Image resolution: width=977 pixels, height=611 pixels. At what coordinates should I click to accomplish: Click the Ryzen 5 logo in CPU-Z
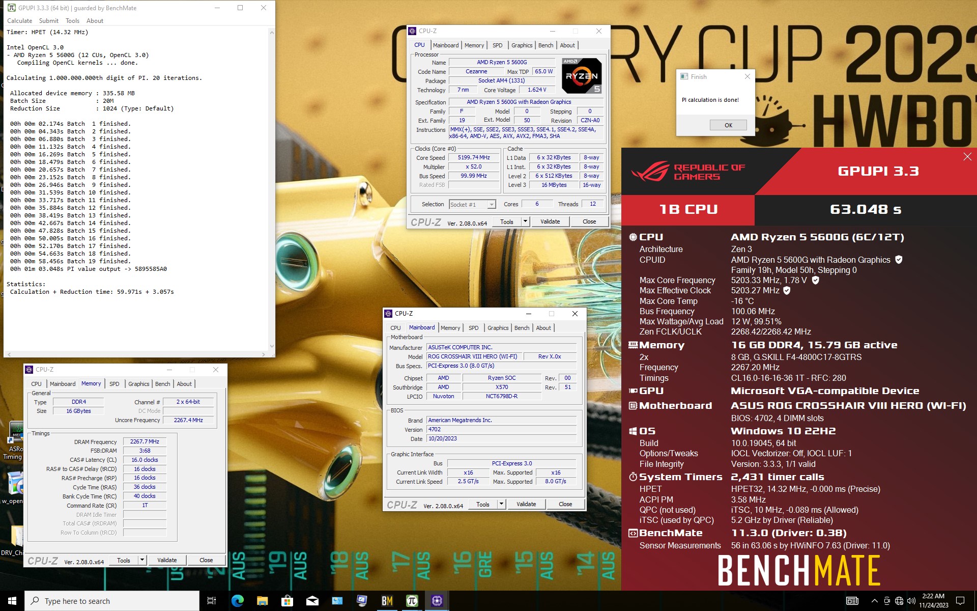coord(582,76)
